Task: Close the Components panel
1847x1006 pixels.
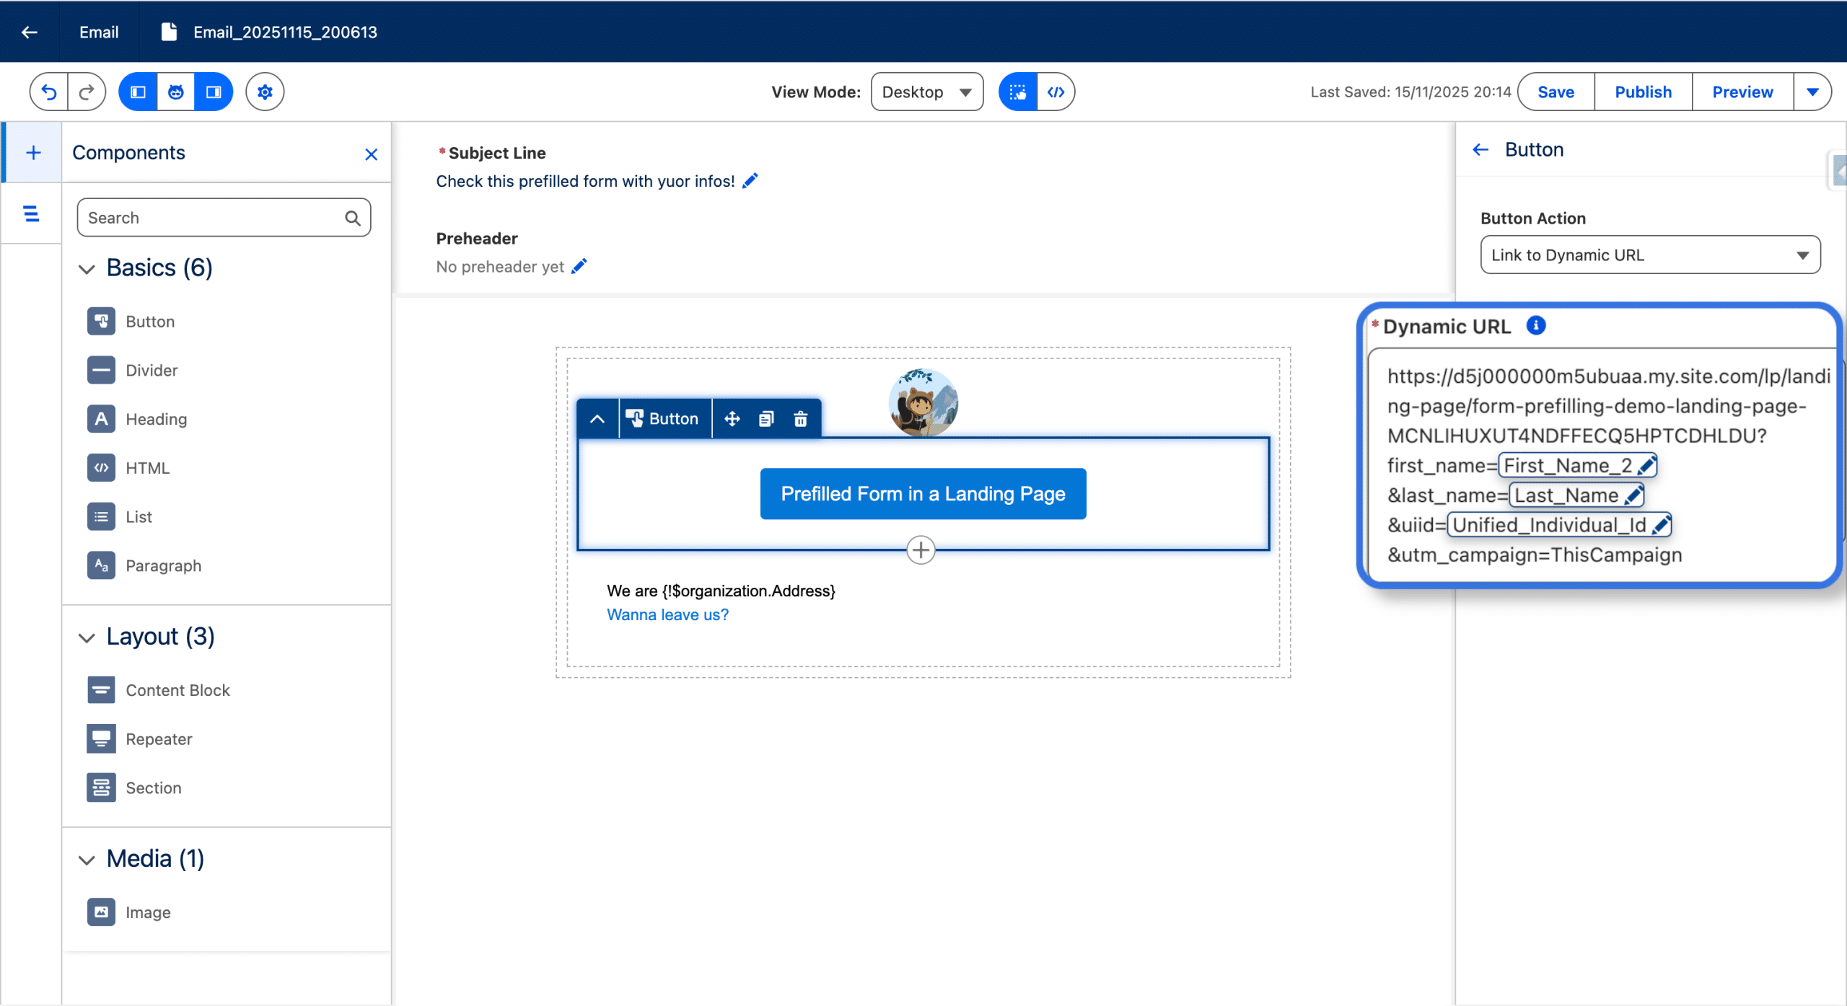Action: point(371,154)
